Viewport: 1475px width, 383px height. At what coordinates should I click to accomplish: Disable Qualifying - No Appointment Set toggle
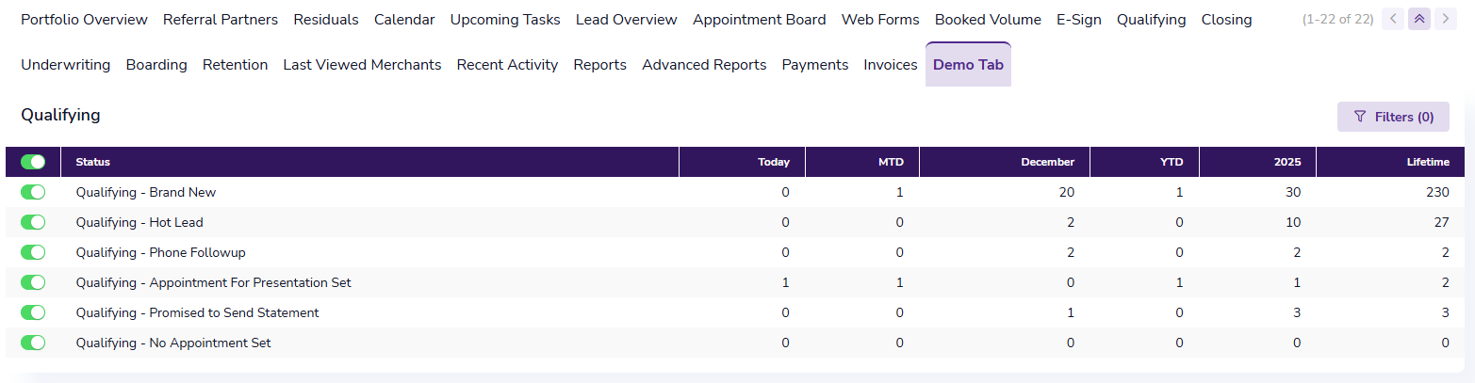(x=33, y=343)
